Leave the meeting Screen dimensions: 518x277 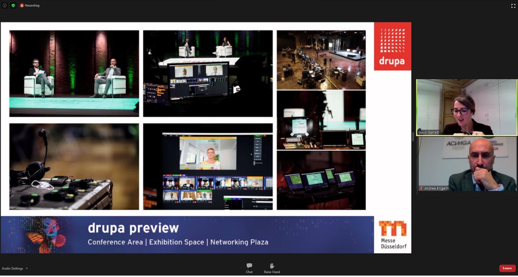[507, 268]
